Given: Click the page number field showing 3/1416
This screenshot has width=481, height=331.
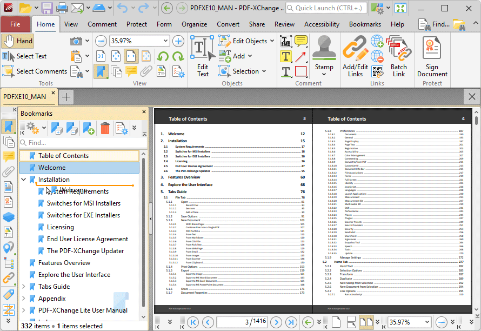Looking at the screenshot, I should (242, 322).
